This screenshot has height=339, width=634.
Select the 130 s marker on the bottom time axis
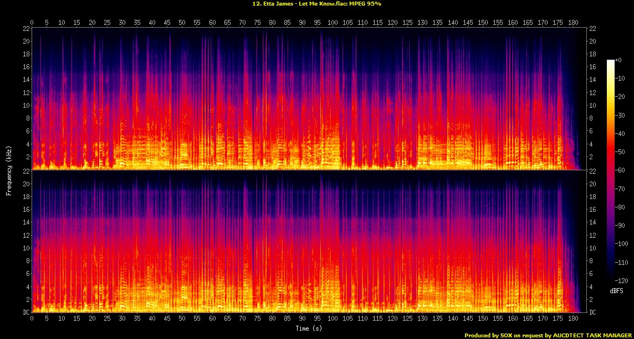click(422, 319)
